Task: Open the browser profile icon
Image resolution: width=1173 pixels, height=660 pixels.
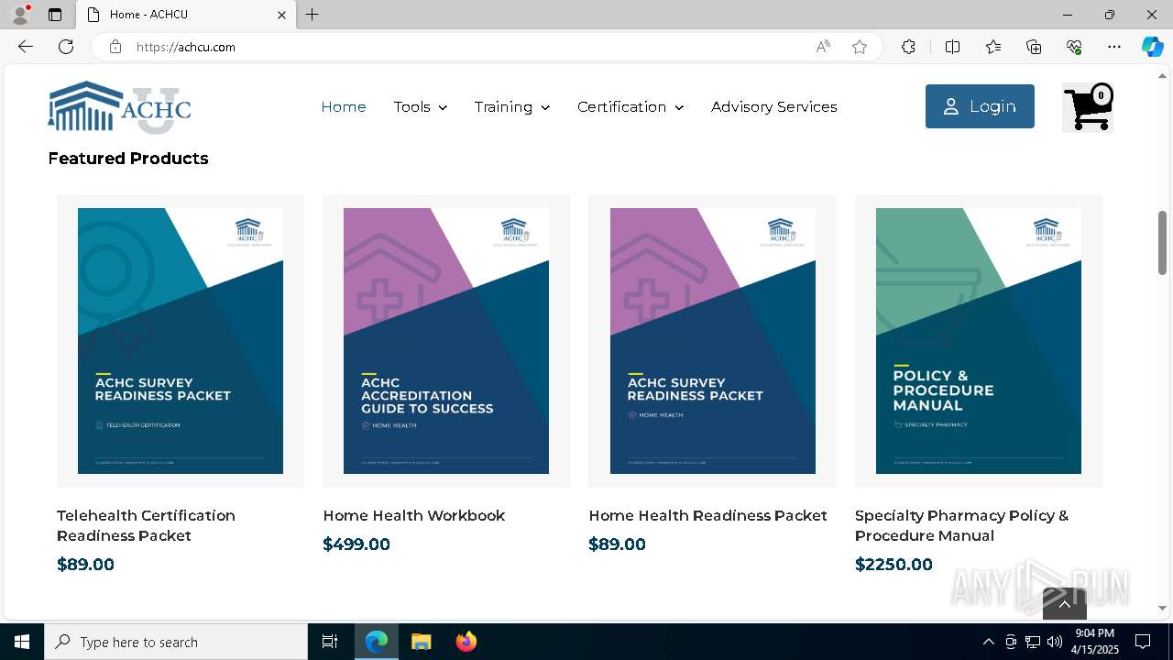Action: (x=19, y=15)
